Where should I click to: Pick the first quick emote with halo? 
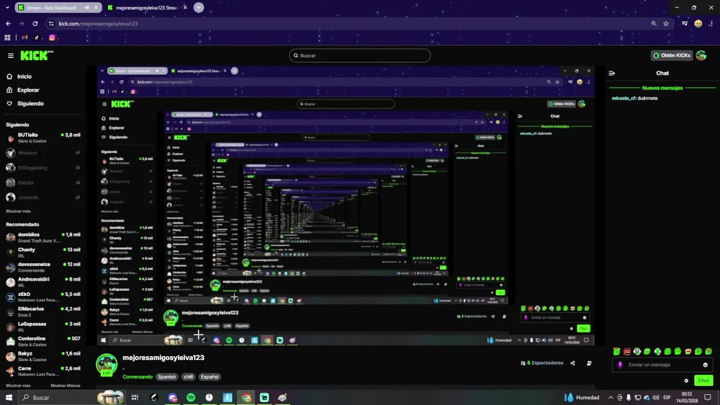(x=616, y=352)
